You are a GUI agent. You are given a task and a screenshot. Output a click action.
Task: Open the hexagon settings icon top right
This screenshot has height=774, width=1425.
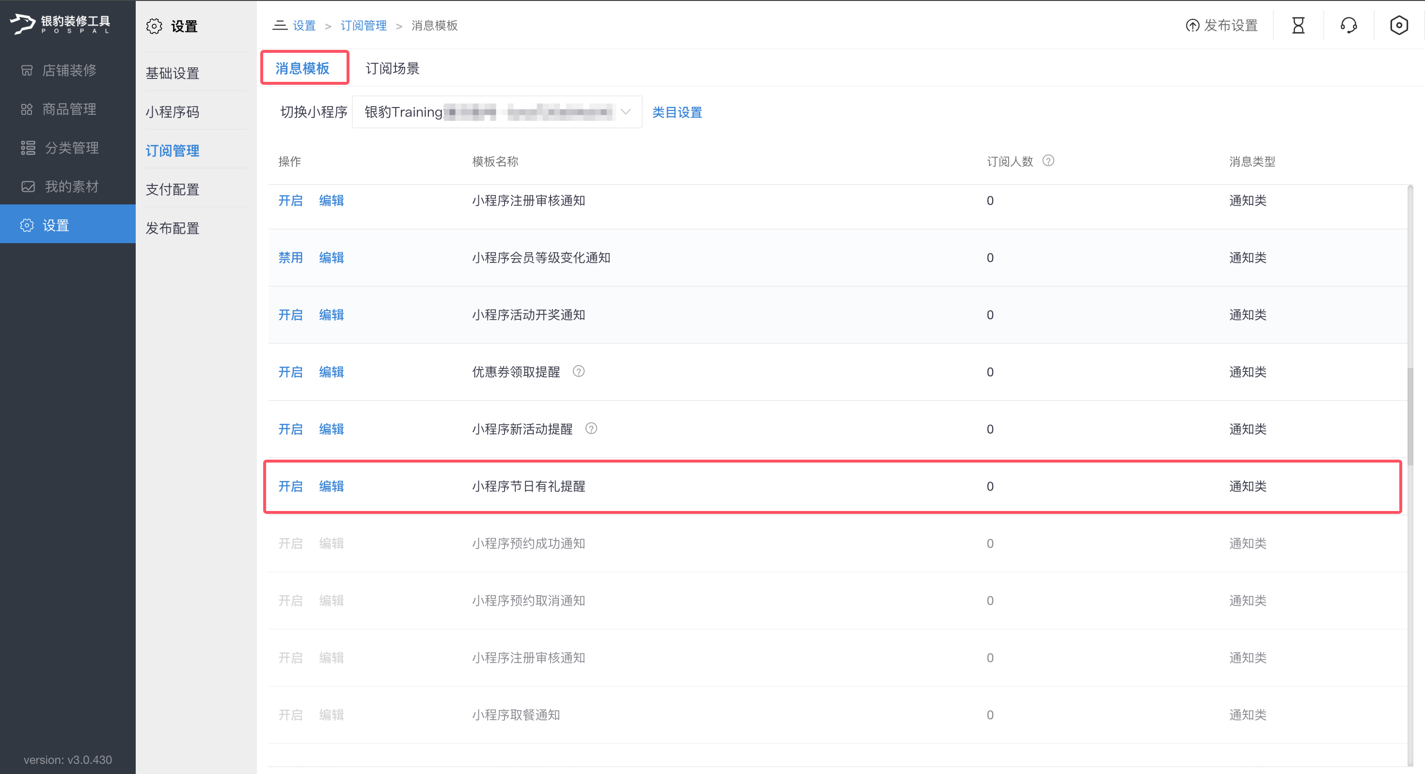[x=1399, y=25]
